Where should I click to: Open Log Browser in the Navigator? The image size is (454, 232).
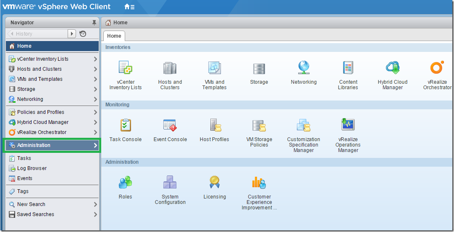tap(52, 168)
